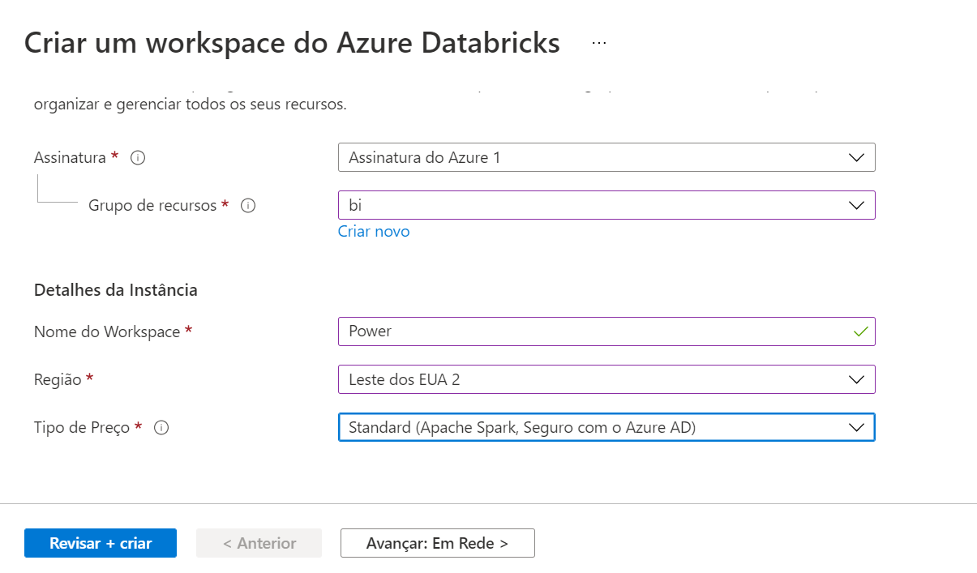Click the info icon next to Assinatura
977x573 pixels.
(x=138, y=158)
